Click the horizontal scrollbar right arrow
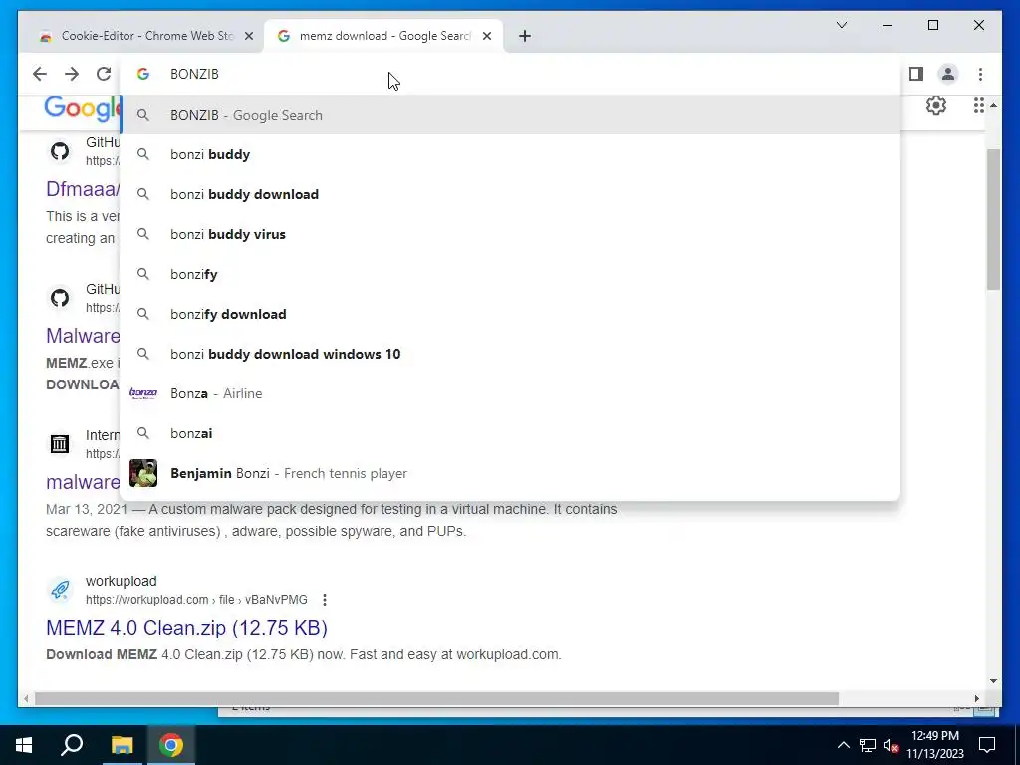Screen dimensions: 1020x765 (x=977, y=698)
